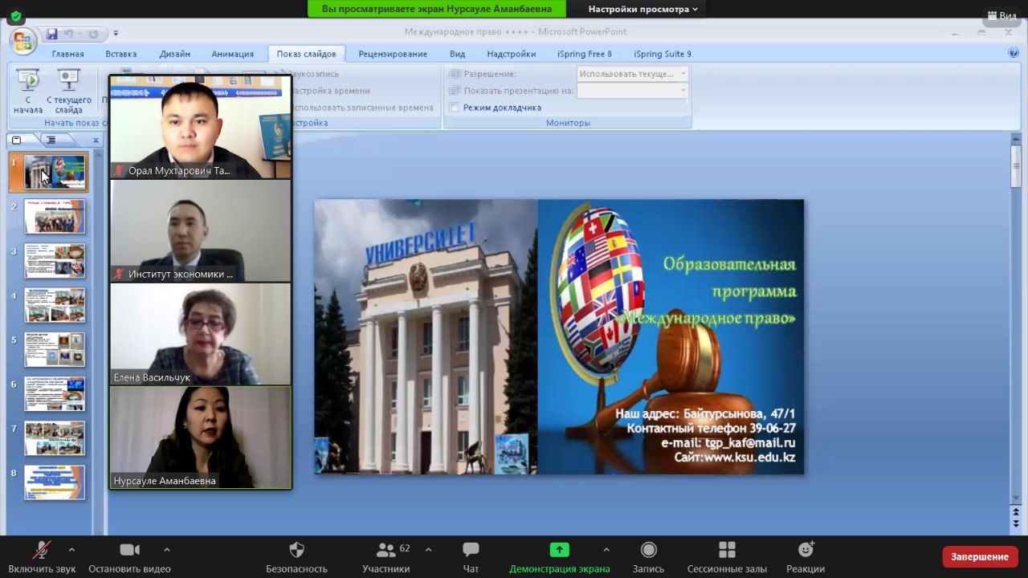Click the main slide with university image
Viewport: 1028px width, 578px height.
coord(559,336)
